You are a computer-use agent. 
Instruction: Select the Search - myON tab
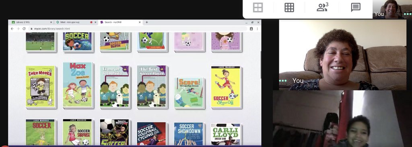point(120,22)
